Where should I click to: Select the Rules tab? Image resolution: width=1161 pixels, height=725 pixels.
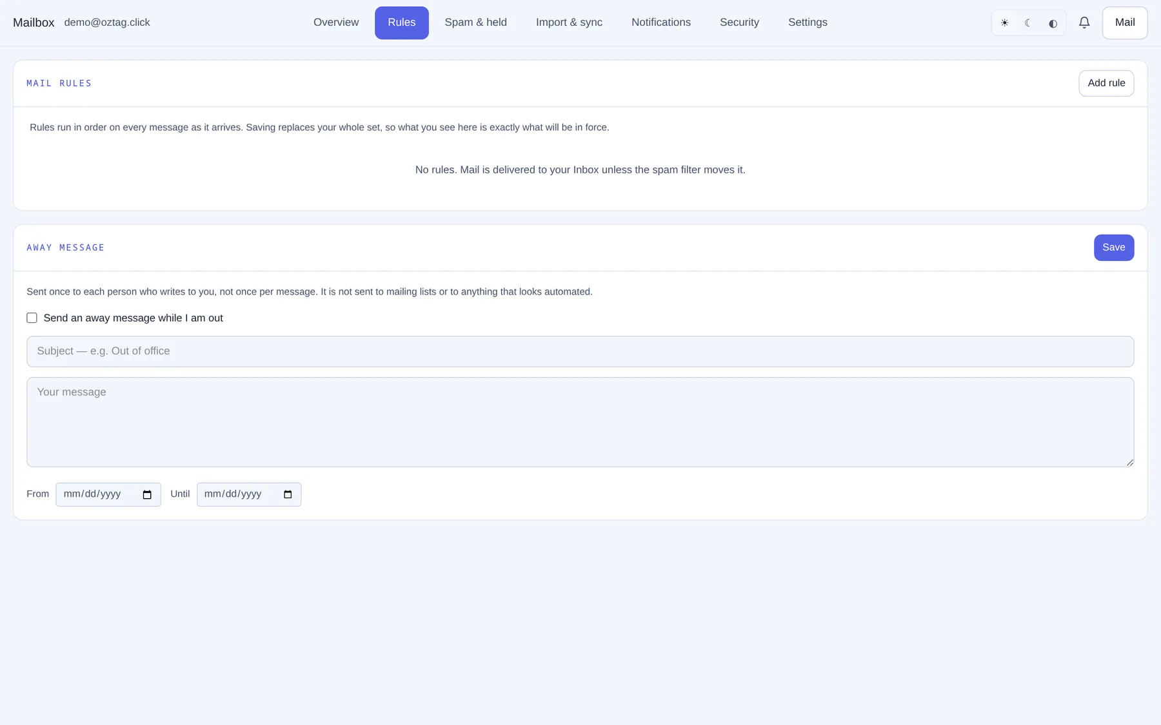pyautogui.click(x=402, y=23)
